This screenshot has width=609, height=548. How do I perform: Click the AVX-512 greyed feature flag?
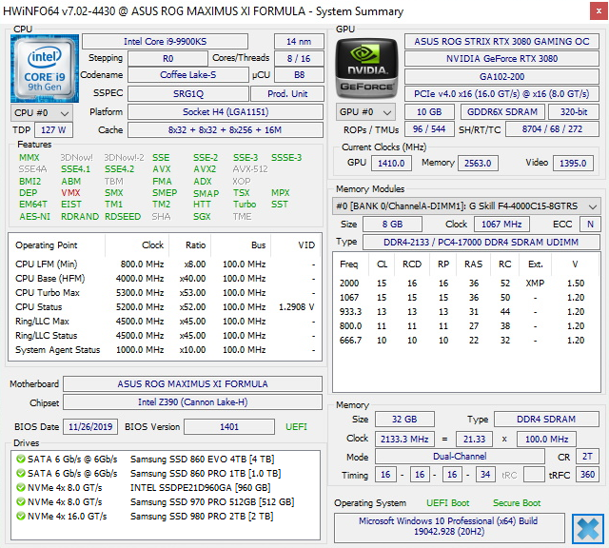pyautogui.click(x=250, y=169)
